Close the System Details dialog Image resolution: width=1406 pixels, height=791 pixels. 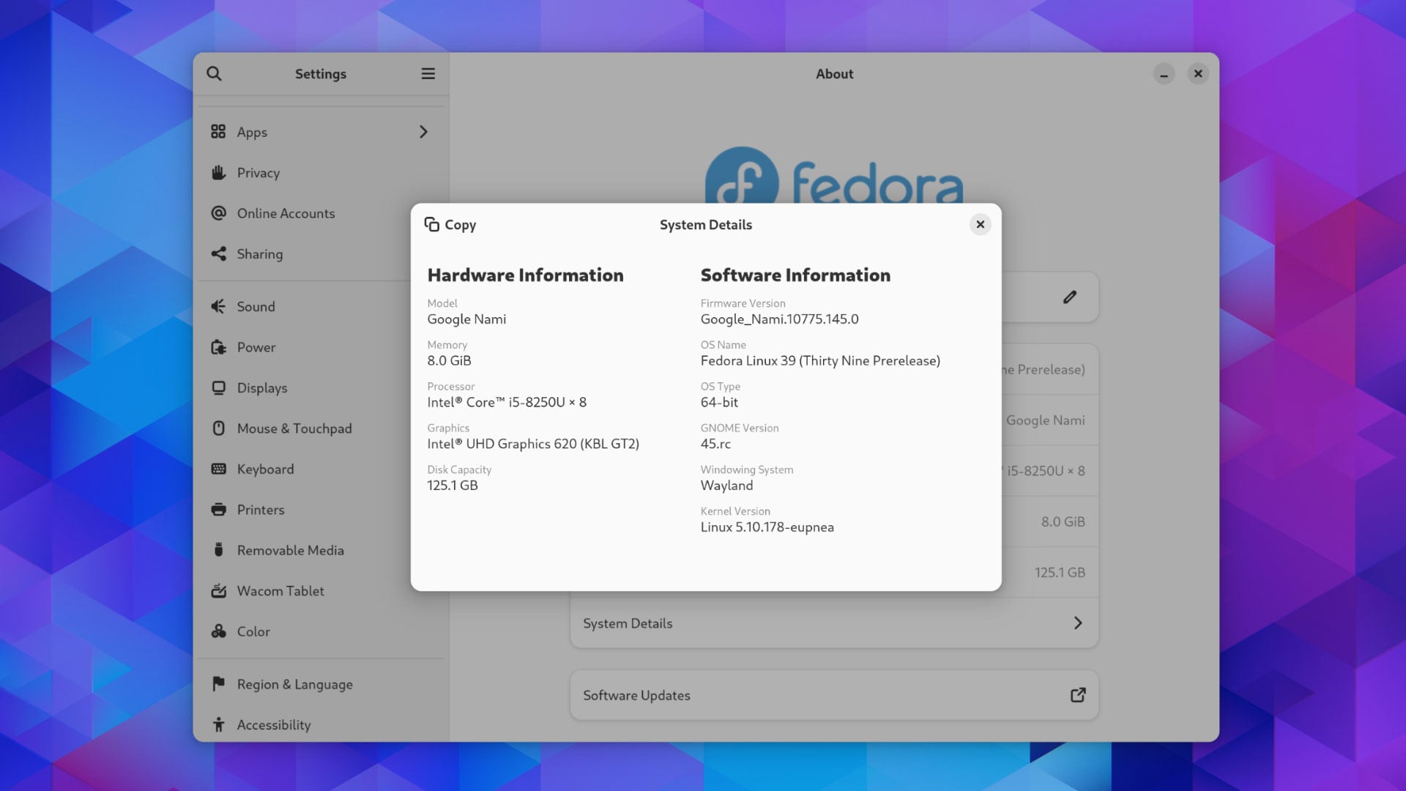[980, 224]
